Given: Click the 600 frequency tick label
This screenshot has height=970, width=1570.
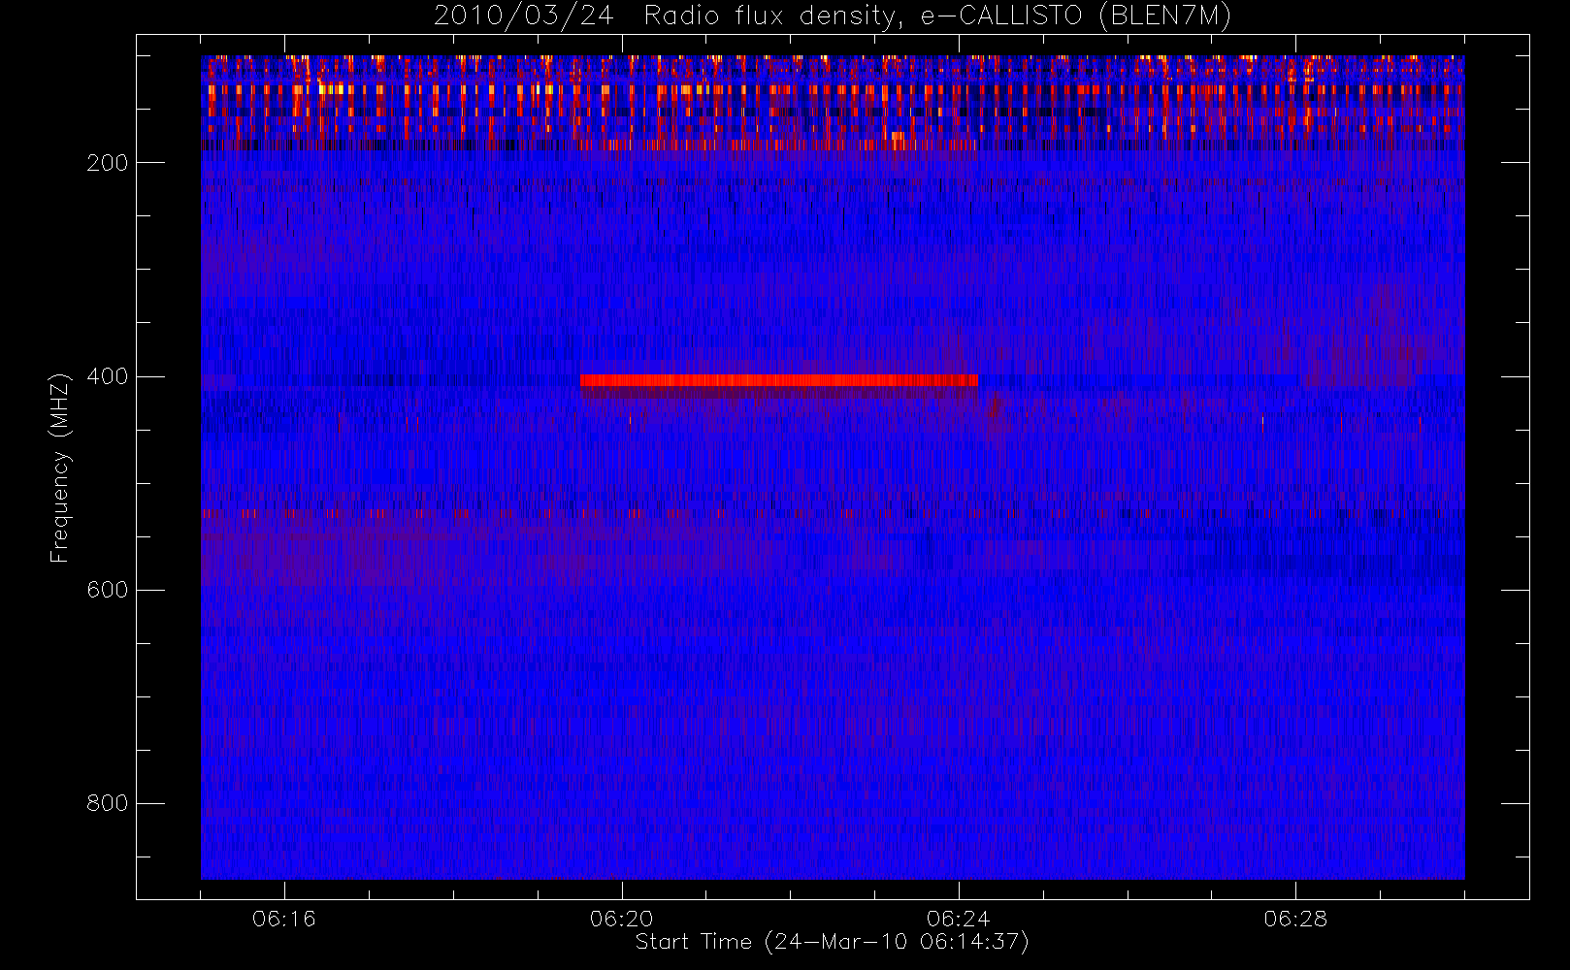Looking at the screenshot, I should point(108,590).
